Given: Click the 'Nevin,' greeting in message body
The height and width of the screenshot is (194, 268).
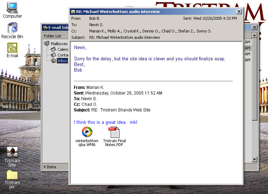Looking at the screenshot, I should [80, 48].
